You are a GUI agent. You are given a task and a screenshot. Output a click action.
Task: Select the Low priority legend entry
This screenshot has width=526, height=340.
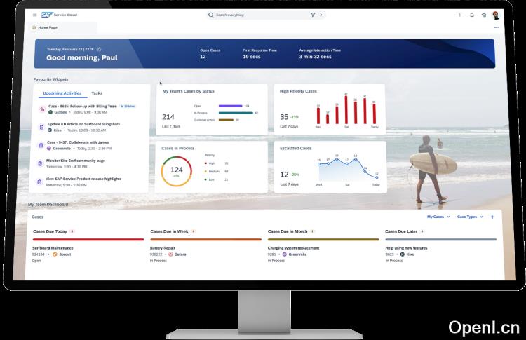click(x=216, y=179)
